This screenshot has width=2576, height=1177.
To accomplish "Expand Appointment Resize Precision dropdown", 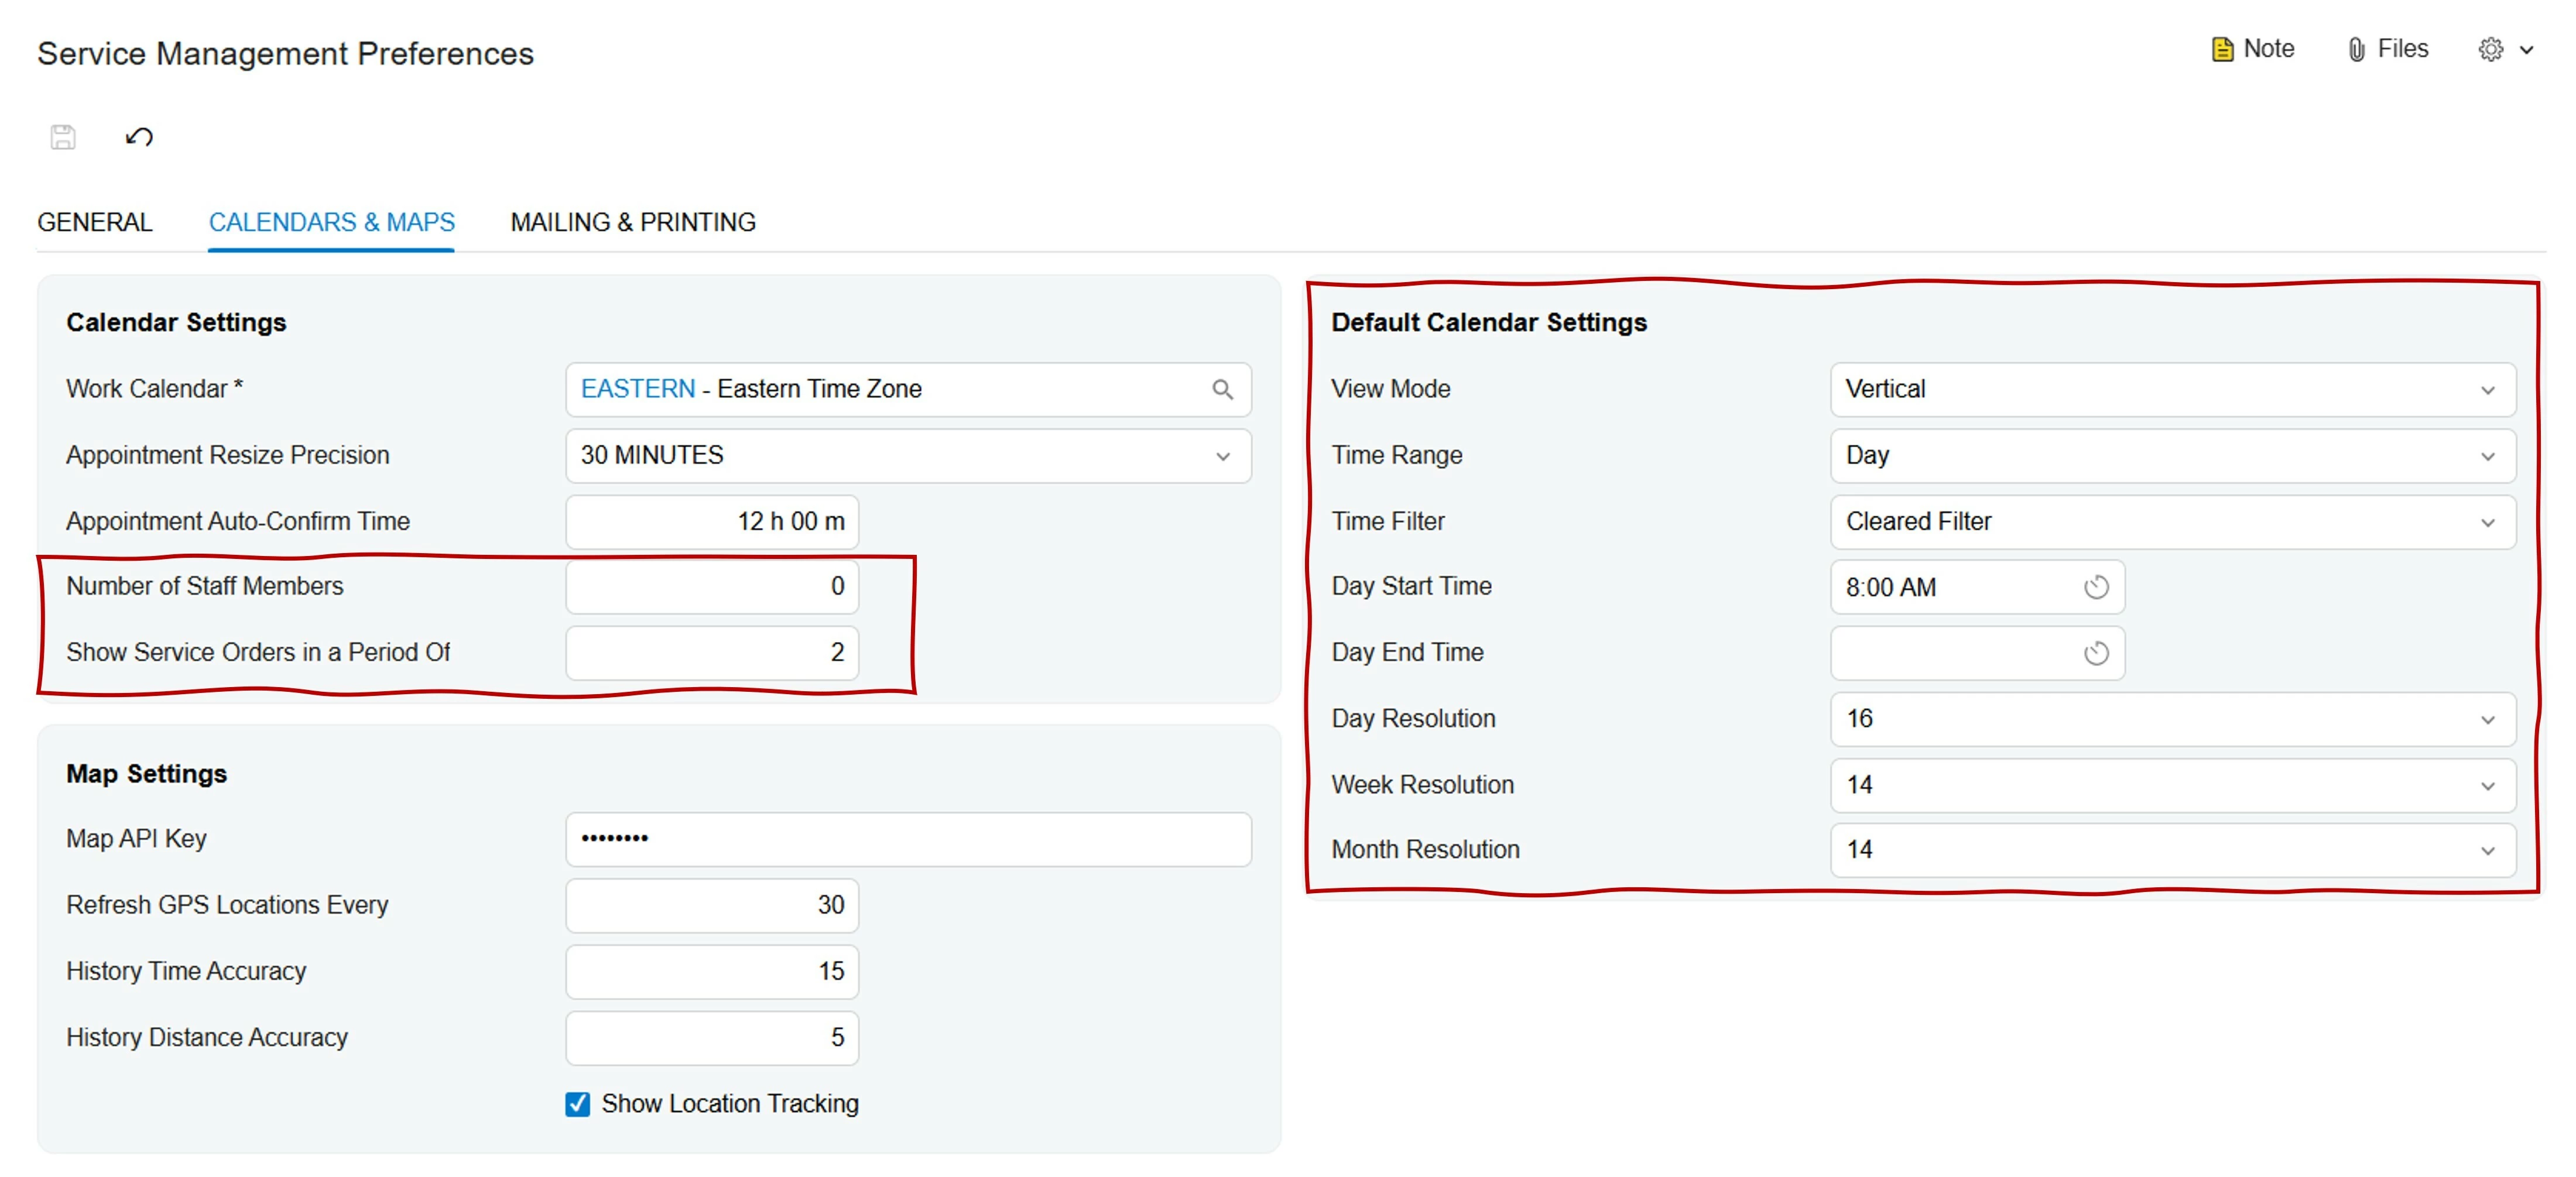I will pyautogui.click(x=1222, y=457).
